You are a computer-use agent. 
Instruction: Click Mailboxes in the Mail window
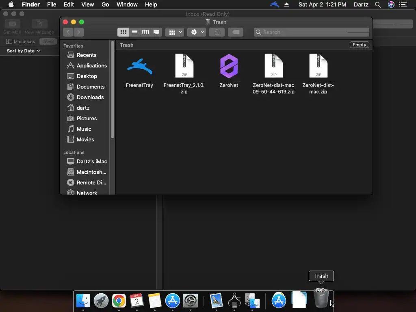point(20,41)
